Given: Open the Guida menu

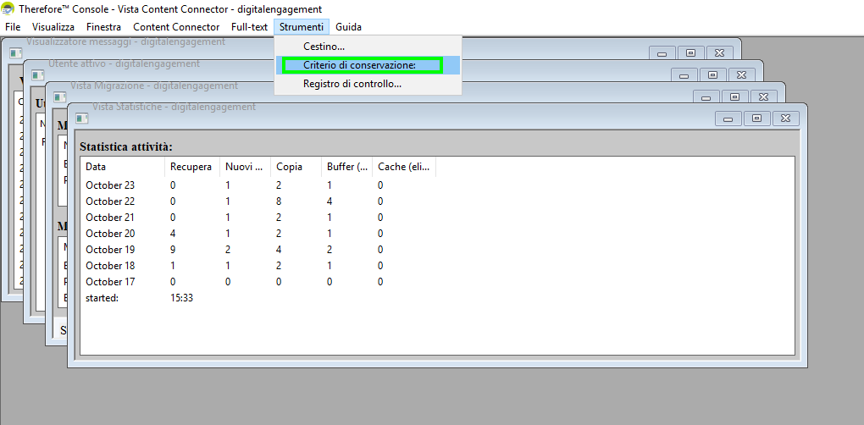Looking at the screenshot, I should 348,27.
